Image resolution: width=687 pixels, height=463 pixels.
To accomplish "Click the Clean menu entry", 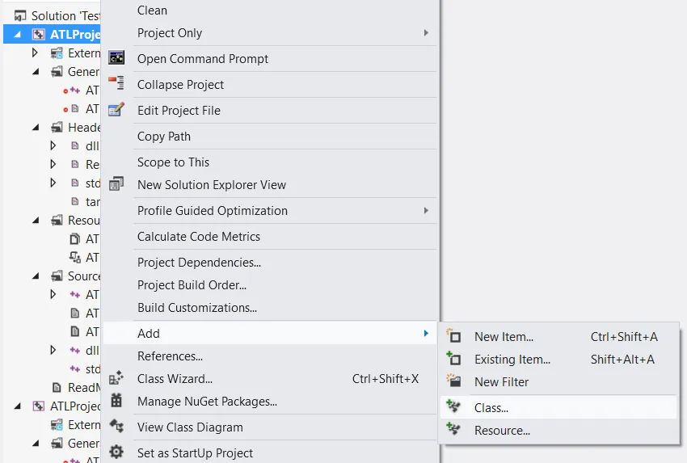I will [152, 11].
